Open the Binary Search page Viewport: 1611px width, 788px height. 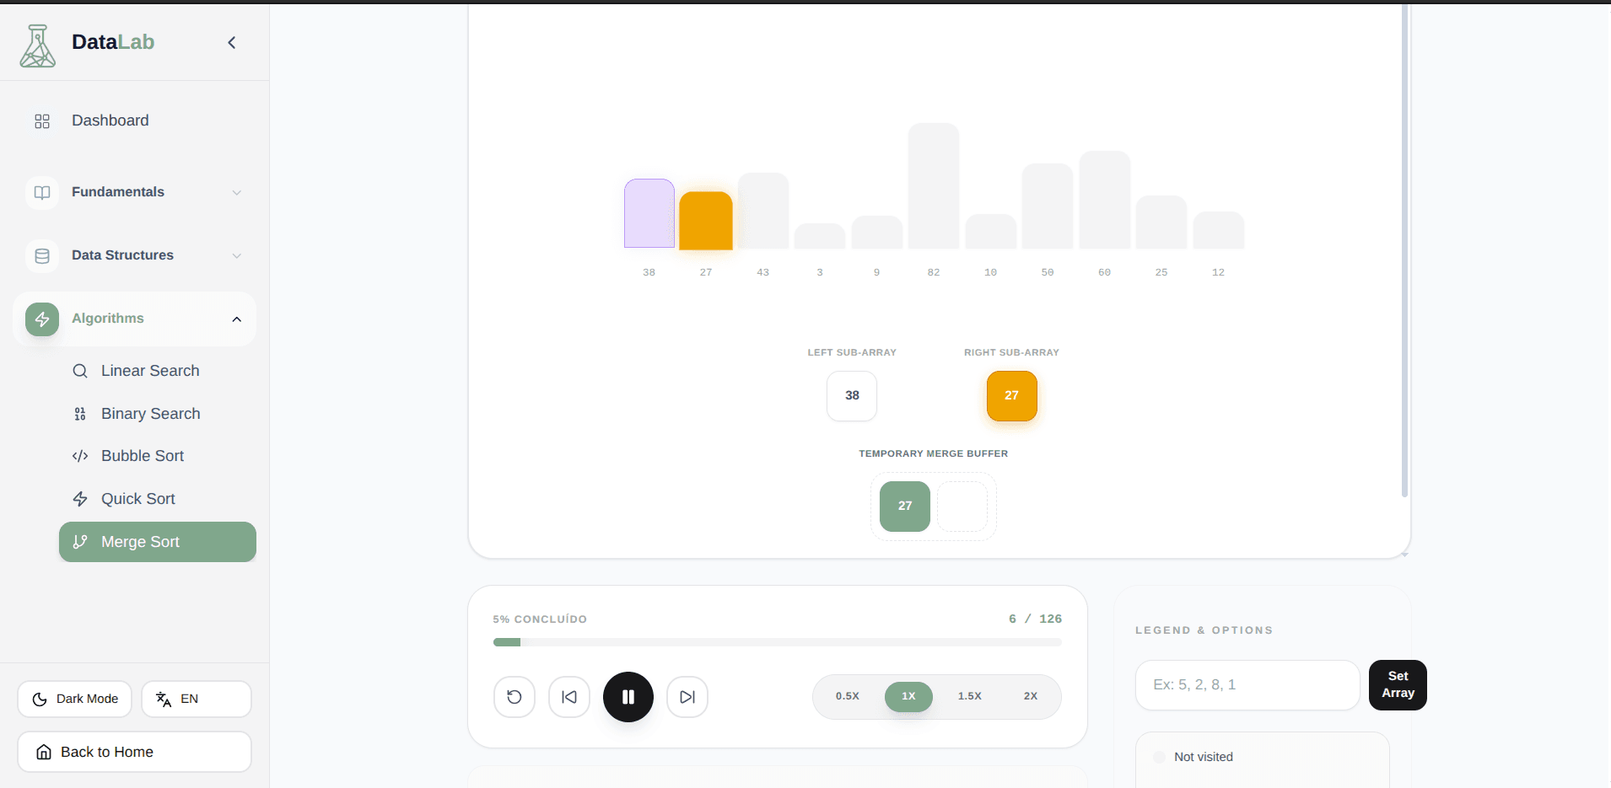pyautogui.click(x=150, y=414)
